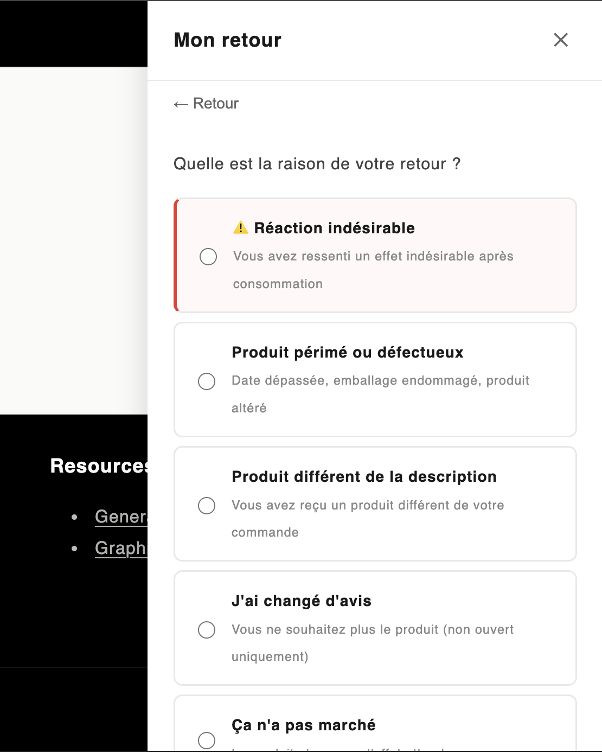Click the X icon to close Mon retour
Viewport: 602px width, 752px height.
561,40
